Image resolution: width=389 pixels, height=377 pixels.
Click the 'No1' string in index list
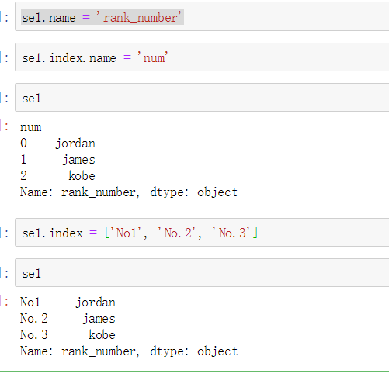[x=125, y=233]
